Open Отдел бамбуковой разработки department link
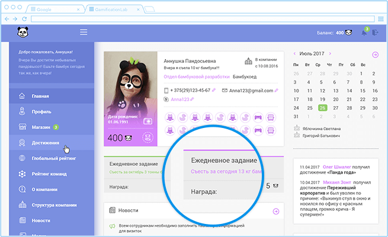 (195, 77)
